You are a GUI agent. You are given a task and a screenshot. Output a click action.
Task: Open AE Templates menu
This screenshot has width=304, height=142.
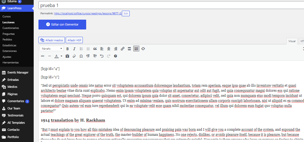17,123
